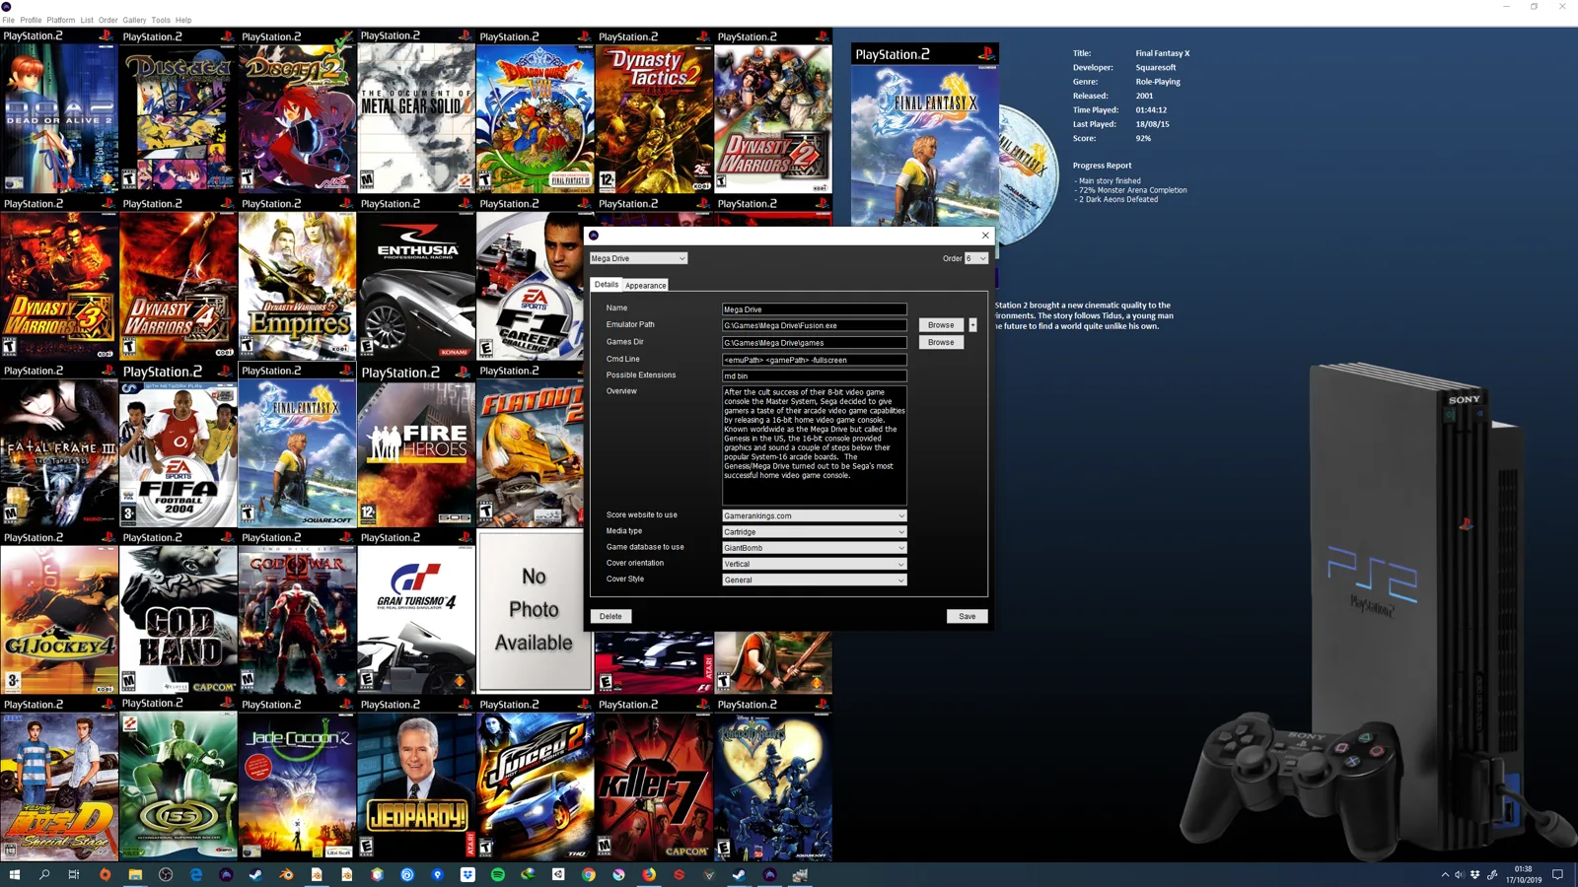The width and height of the screenshot is (1578, 887).
Task: Select the God Hand game cover
Action: click(x=179, y=612)
